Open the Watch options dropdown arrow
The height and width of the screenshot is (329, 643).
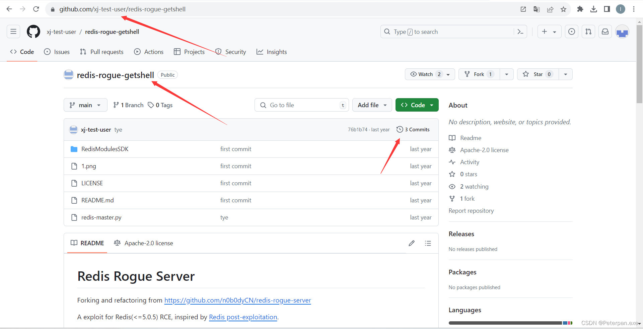coord(448,74)
